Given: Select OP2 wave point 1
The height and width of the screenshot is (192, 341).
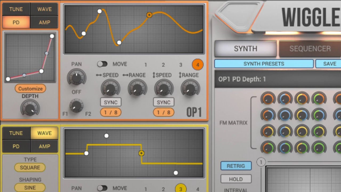Looking at the screenshot, I should [x=145, y=189].
